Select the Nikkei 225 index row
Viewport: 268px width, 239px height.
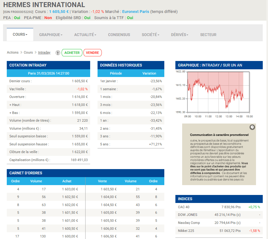[219, 231]
